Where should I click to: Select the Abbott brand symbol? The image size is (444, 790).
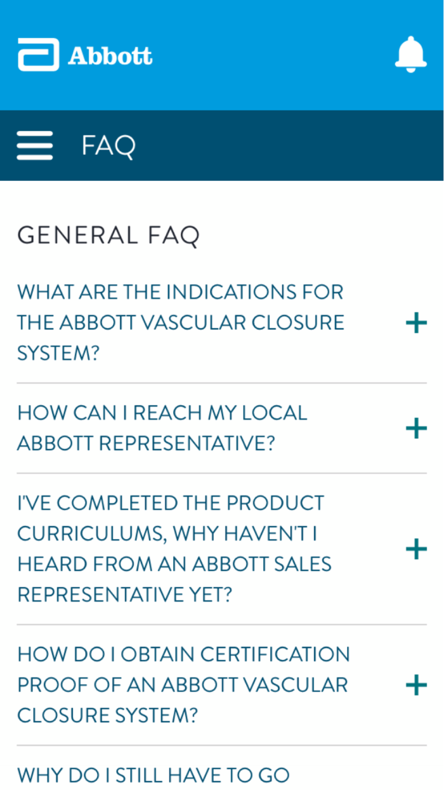(x=38, y=55)
